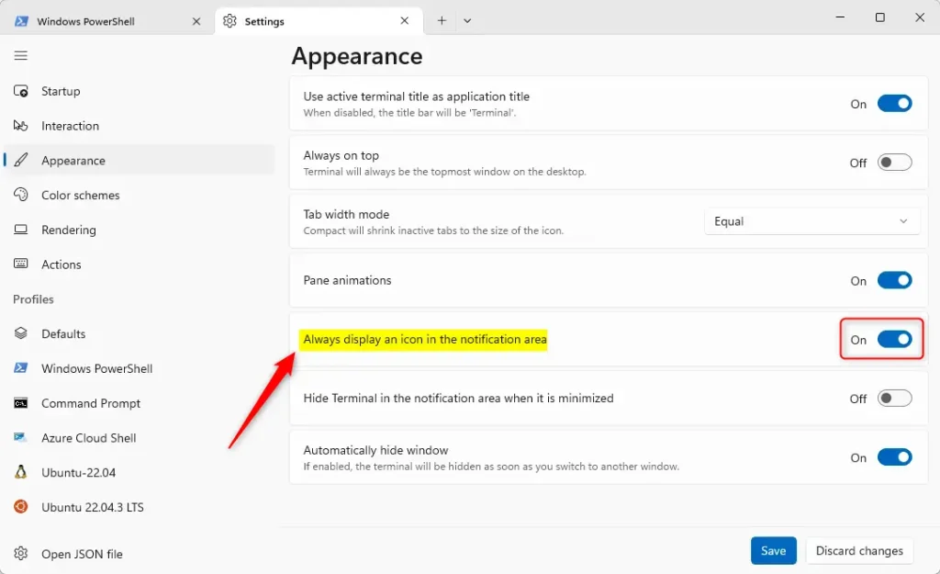Click the Appearance page heading

pyautogui.click(x=357, y=56)
